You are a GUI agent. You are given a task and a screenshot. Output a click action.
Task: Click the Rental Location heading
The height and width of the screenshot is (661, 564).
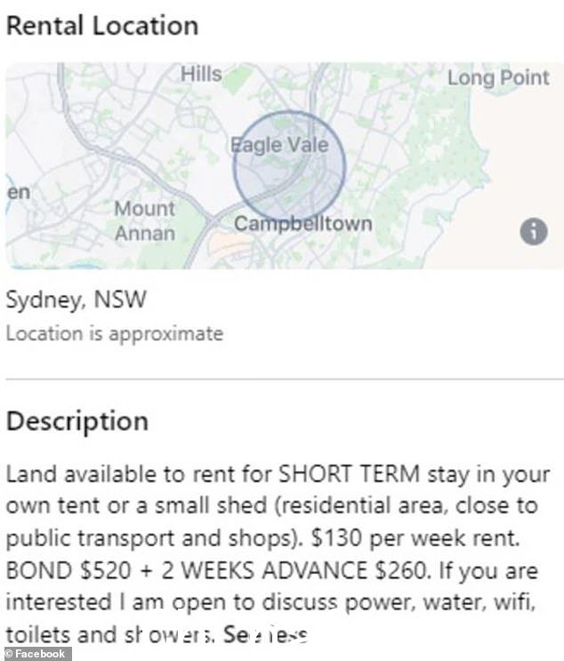102,25
